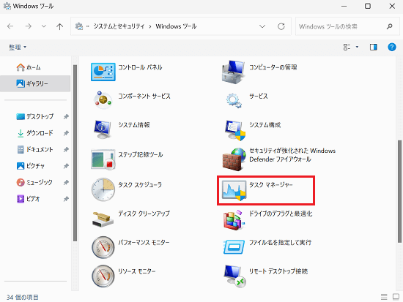403x302 pixels.
Task: Open デスクトップ in the sidebar
Action: pyautogui.click(x=35, y=116)
